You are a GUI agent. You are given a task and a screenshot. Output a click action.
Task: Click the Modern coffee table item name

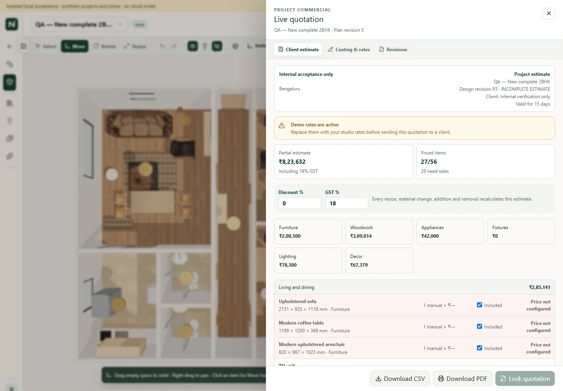coord(301,323)
